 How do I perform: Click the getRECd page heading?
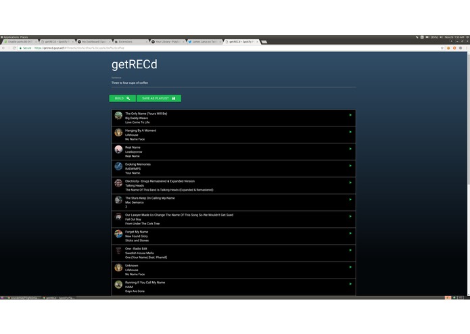click(135, 64)
